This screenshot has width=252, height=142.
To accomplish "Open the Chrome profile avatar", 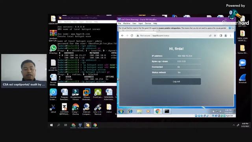I will (x=226, y=35).
